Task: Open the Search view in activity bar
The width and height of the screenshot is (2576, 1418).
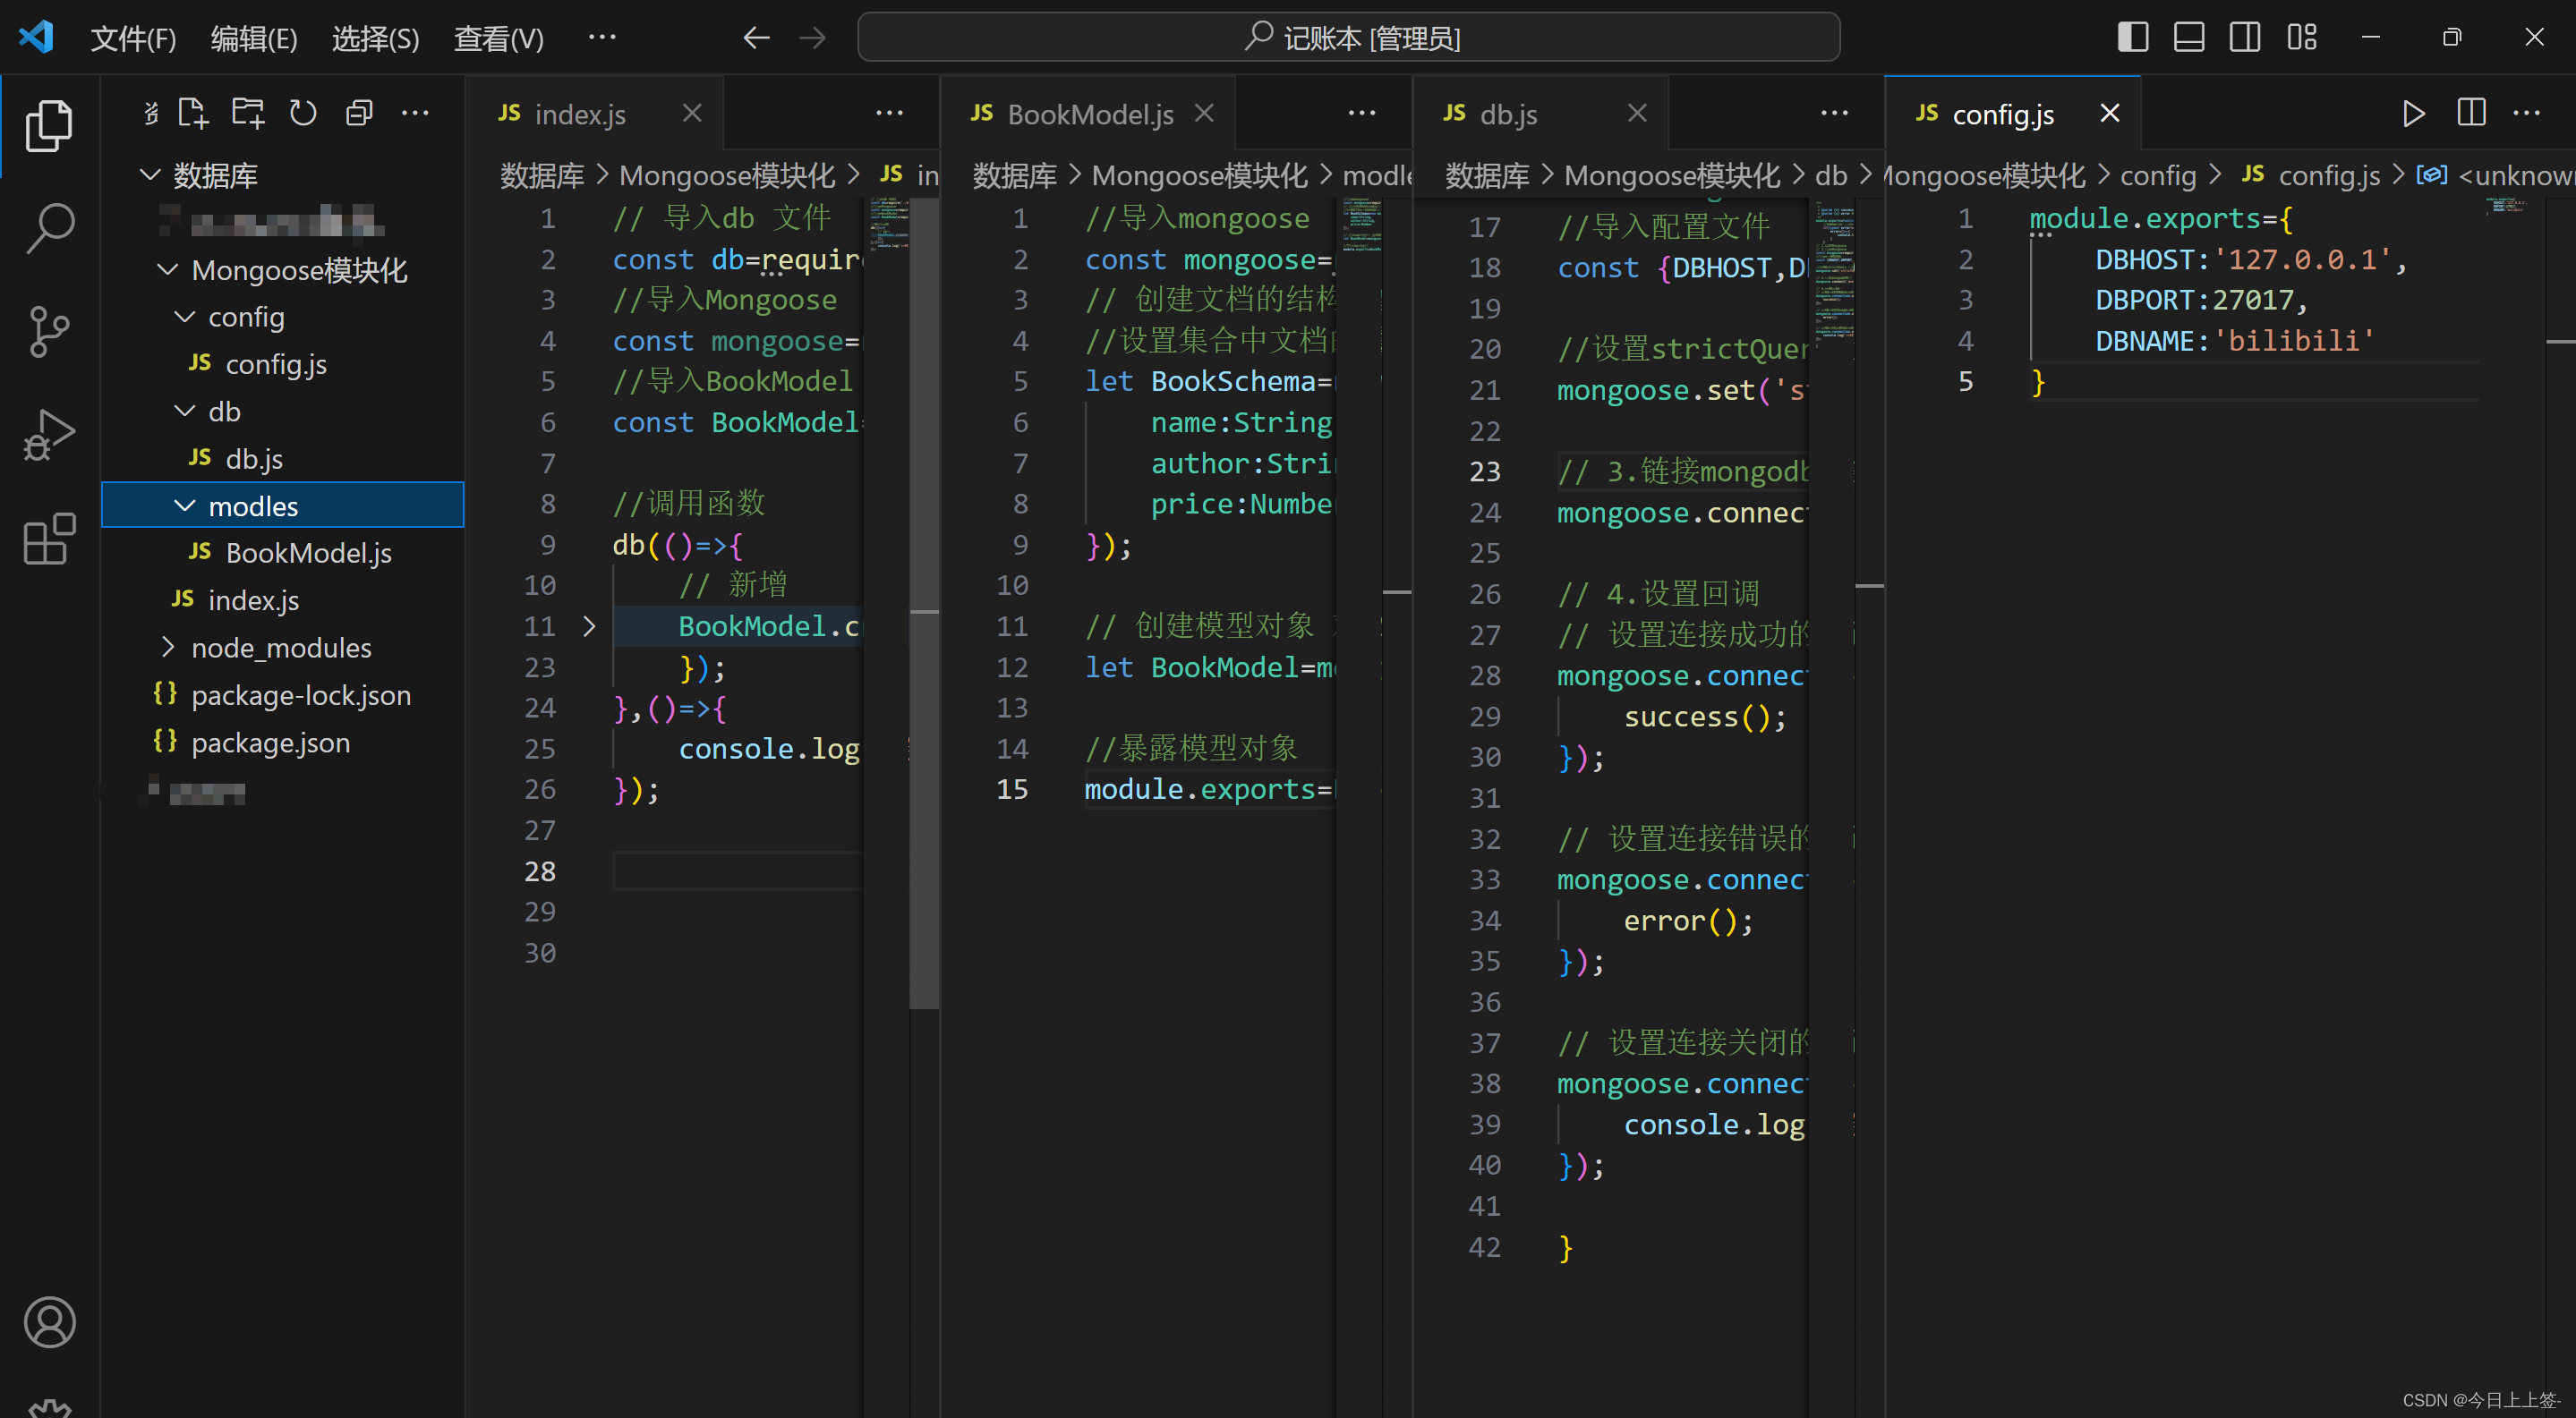Action: point(48,229)
